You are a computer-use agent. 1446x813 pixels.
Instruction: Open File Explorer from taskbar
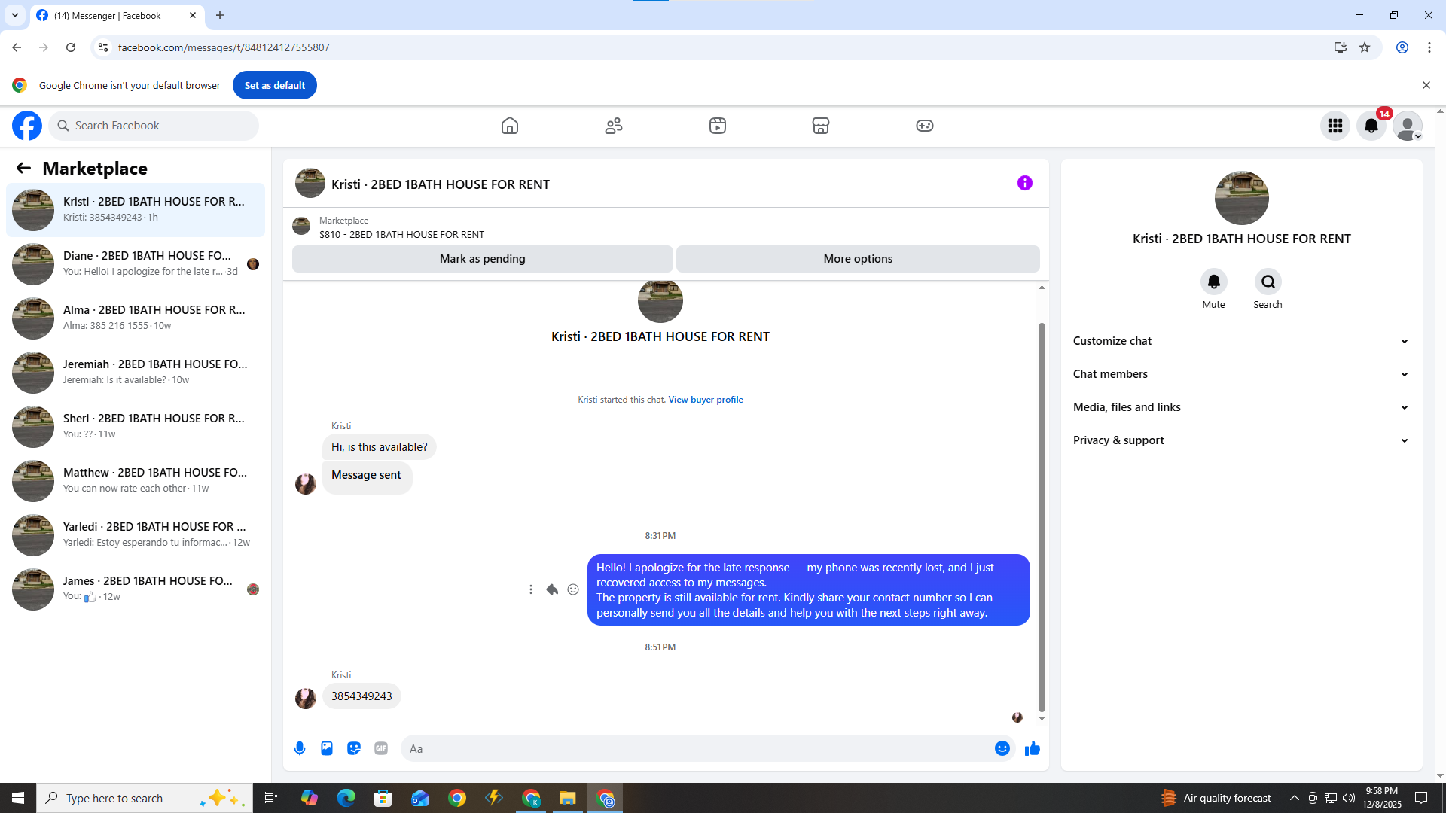[568, 798]
